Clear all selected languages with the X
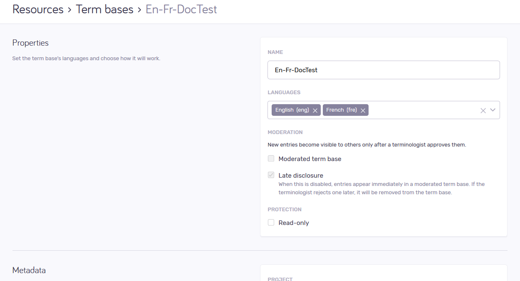 [483, 110]
